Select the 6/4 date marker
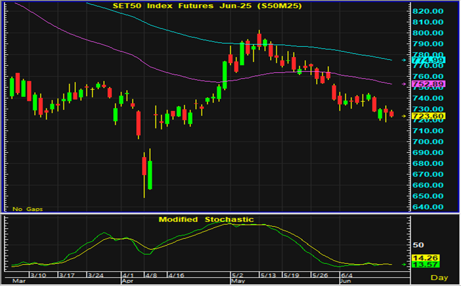 346,275
